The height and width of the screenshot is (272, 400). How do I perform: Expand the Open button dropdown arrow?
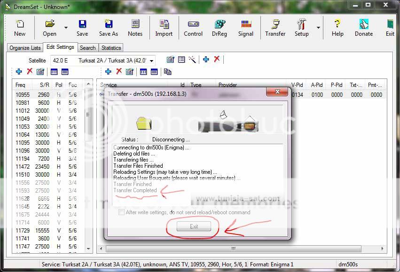[66, 28]
